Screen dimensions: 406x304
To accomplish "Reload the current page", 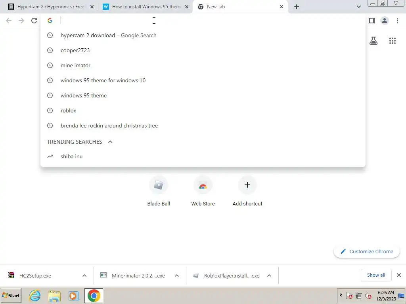I will [x=34, y=21].
